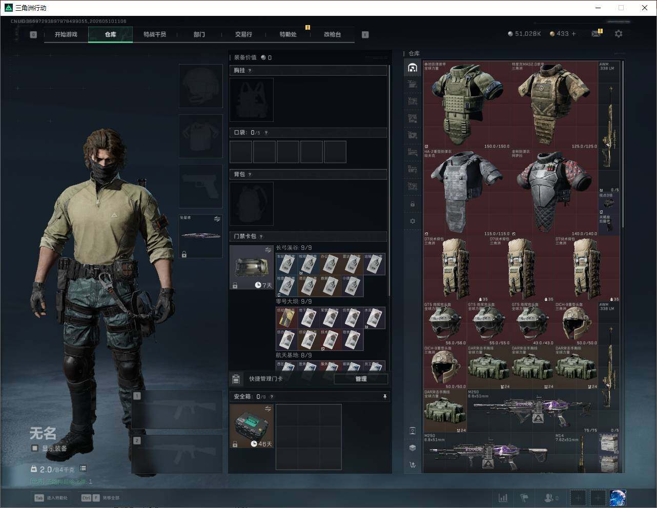Image resolution: width=657 pixels, height=508 pixels.
Task: Click the 航天基地: 8/9 keycard heading
Action: [294, 355]
